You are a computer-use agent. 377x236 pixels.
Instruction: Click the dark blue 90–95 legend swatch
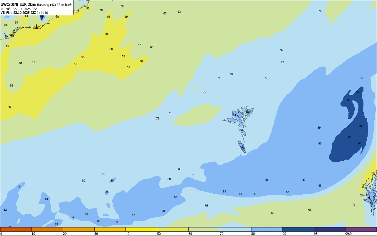coord(298,229)
